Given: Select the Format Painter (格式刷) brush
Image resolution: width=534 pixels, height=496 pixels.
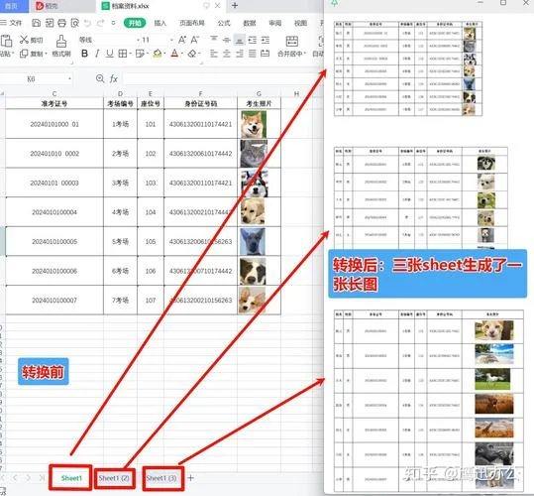Looking at the screenshot, I should coord(61,42).
